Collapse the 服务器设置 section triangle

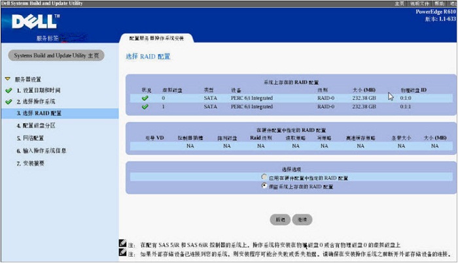[8, 79]
